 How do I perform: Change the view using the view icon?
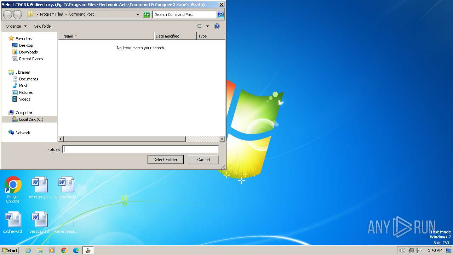point(199,26)
